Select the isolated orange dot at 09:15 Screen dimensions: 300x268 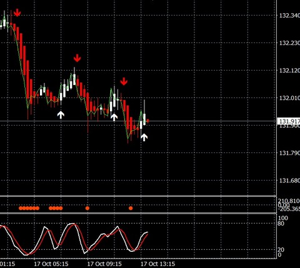(87, 208)
